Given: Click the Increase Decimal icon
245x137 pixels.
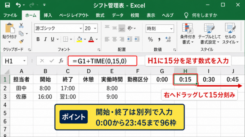Looking at the screenshot, I should click(x=168, y=39).
